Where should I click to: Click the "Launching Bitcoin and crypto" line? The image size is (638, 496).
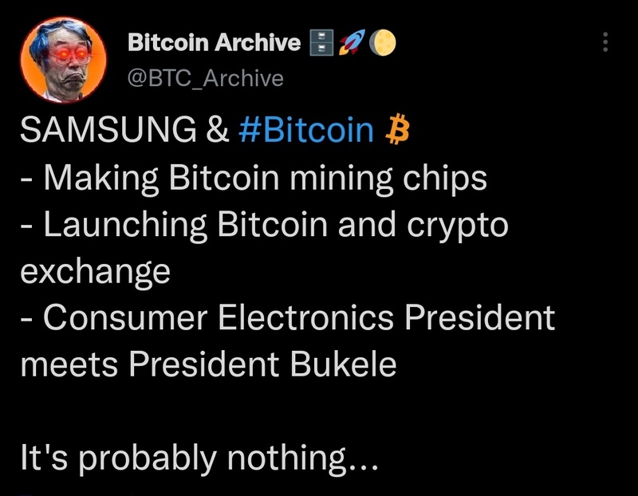(x=263, y=224)
